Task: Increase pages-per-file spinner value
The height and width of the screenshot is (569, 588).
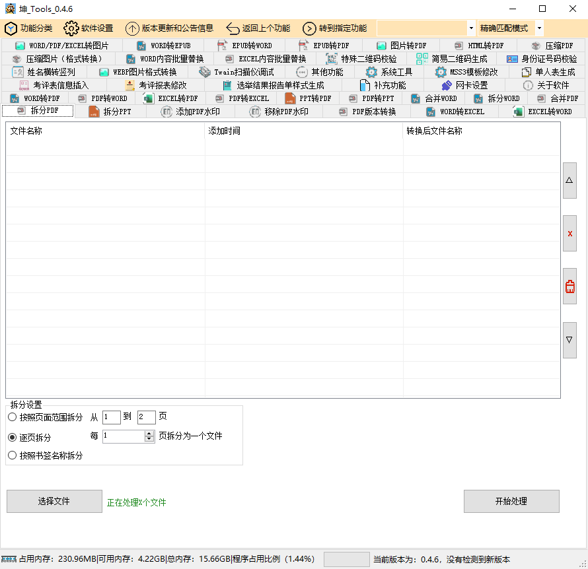Action: (x=149, y=434)
